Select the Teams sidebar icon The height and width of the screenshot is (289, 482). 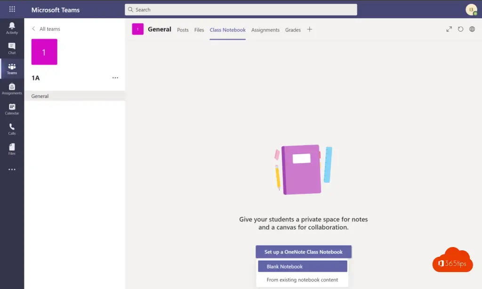(x=12, y=68)
